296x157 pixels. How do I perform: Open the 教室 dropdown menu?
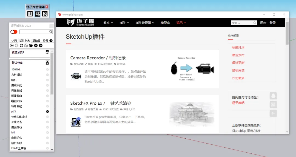click(x=108, y=23)
